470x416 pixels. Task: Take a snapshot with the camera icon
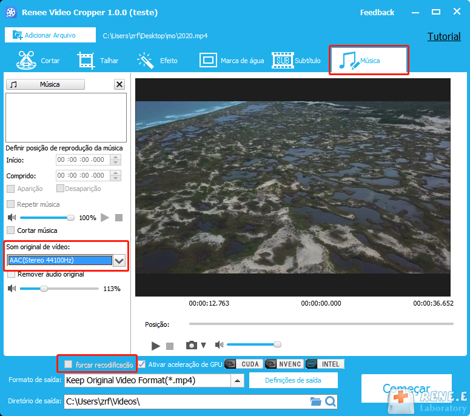pos(192,345)
